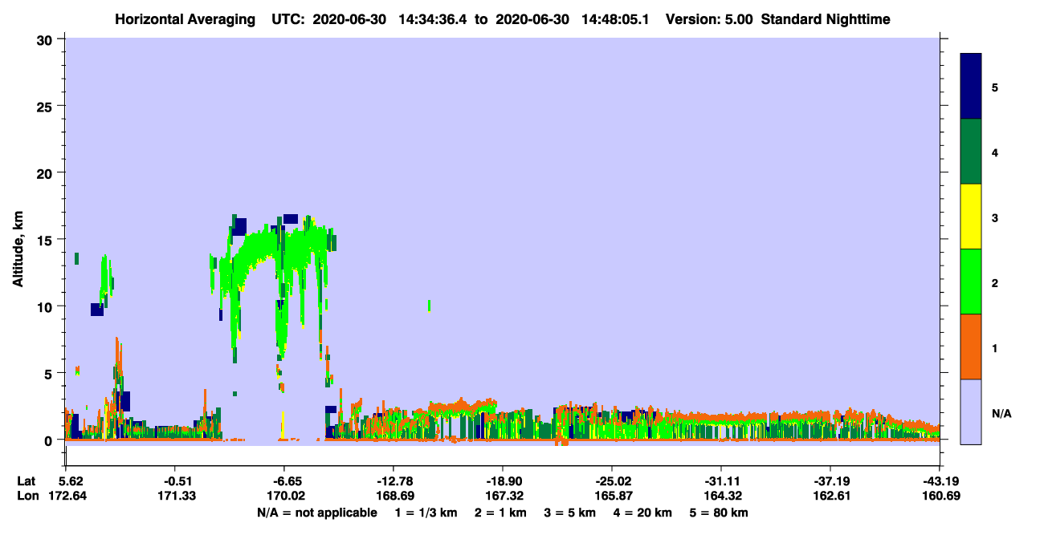Viewport: 1044px width, 535px height.
Task: Click the "Version: 5.00" text
Action: click(709, 19)
